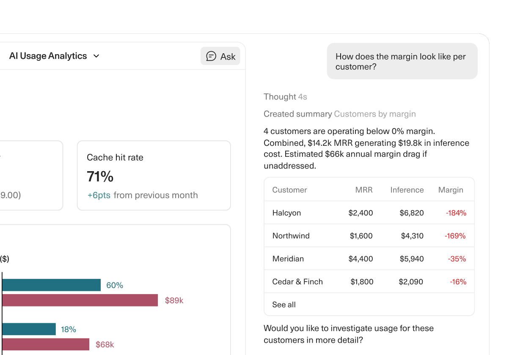Click the red $89k chart bar
Screen dimensions: 523x355
coord(80,300)
